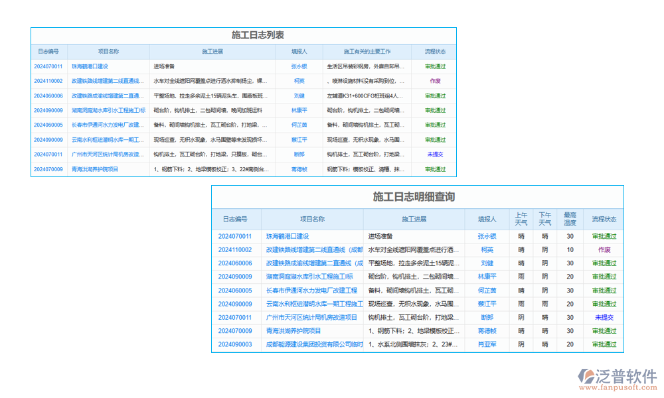Open the 成都能源建设集团 project link
664x398 pixels.
point(314,344)
